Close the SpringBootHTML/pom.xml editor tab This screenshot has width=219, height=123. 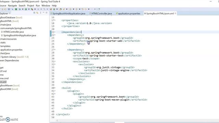pyautogui.click(x=176, y=13)
